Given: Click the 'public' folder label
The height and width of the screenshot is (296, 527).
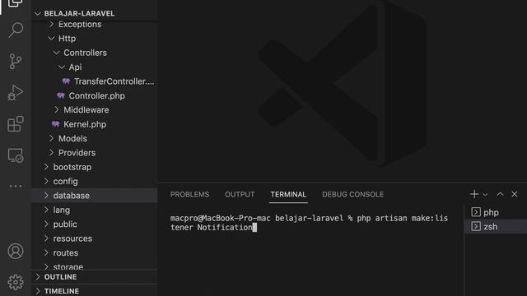Looking at the screenshot, I should tap(65, 224).
